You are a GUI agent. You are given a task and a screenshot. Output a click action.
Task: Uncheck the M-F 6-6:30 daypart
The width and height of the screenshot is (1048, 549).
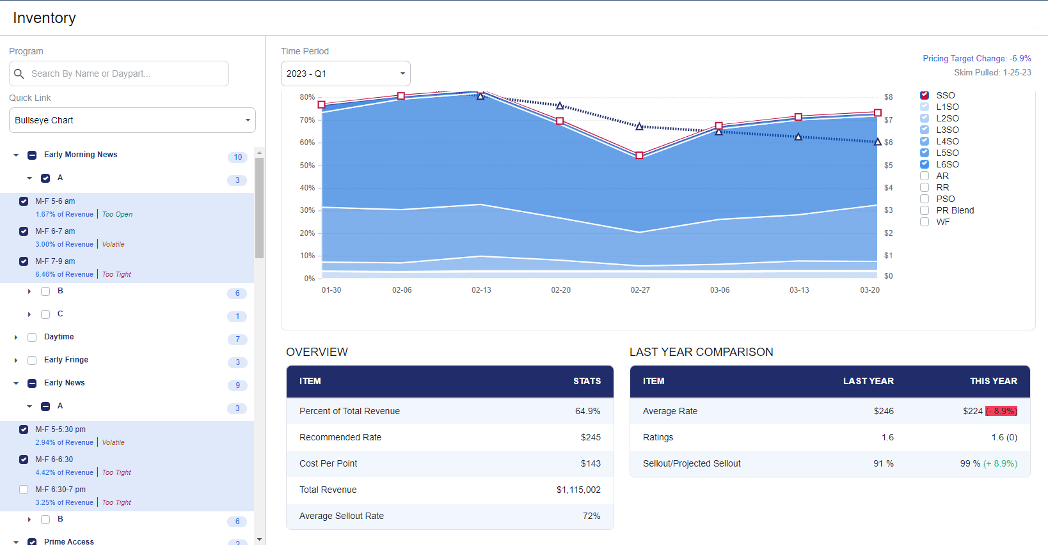tap(24, 460)
